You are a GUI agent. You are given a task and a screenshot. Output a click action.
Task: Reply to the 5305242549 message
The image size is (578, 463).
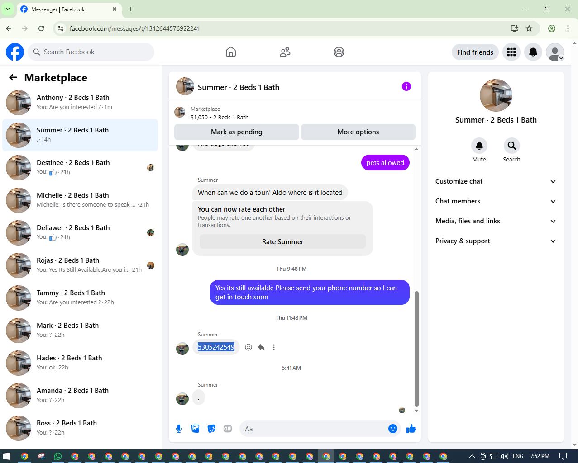261,347
